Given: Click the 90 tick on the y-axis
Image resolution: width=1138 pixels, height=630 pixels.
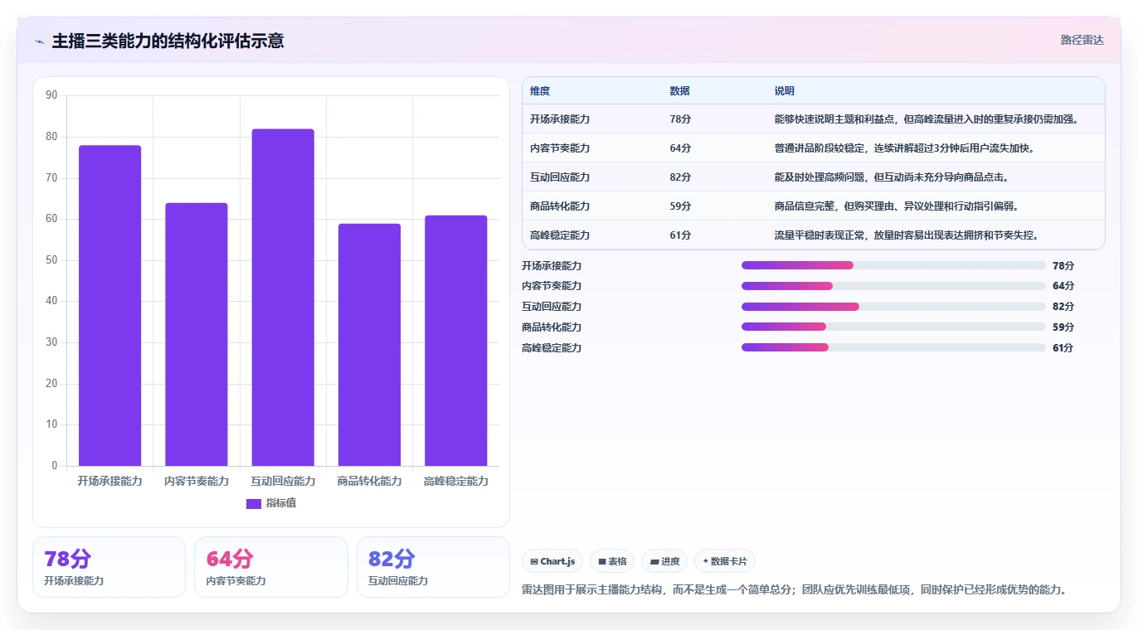Looking at the screenshot, I should (51, 95).
